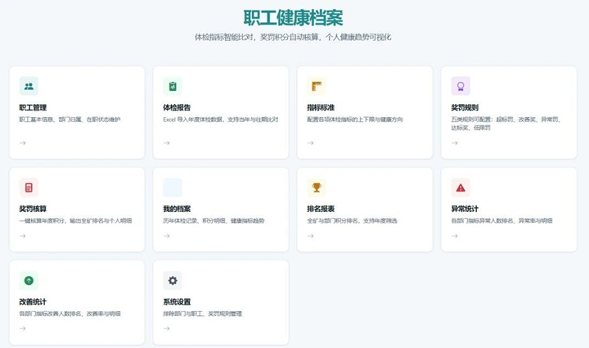This screenshot has width=589, height=348.
Task: Open the 体检报告 card title
Action: (x=177, y=107)
